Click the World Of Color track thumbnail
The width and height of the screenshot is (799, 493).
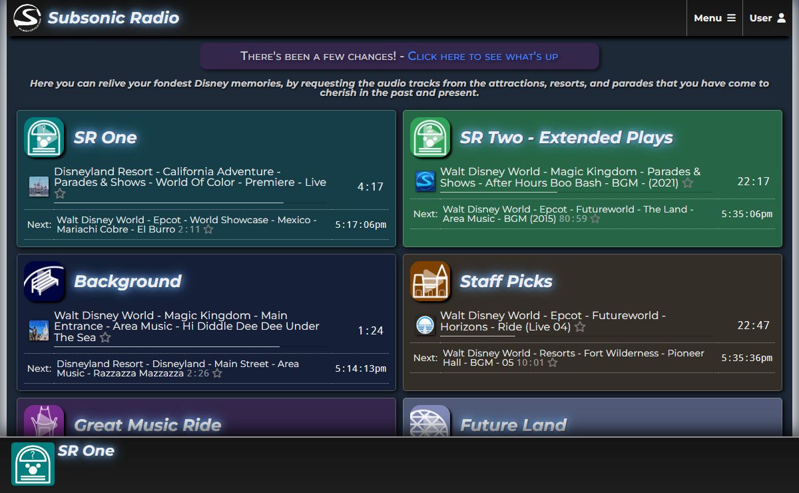coord(39,187)
